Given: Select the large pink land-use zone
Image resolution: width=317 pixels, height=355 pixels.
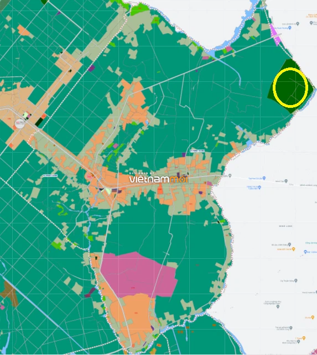Looking at the screenshot, I should tap(138, 274).
